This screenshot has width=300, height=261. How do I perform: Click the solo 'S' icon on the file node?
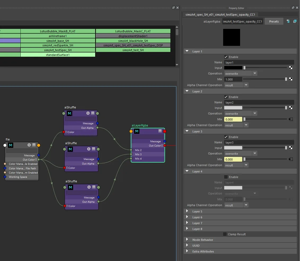tap(29, 145)
